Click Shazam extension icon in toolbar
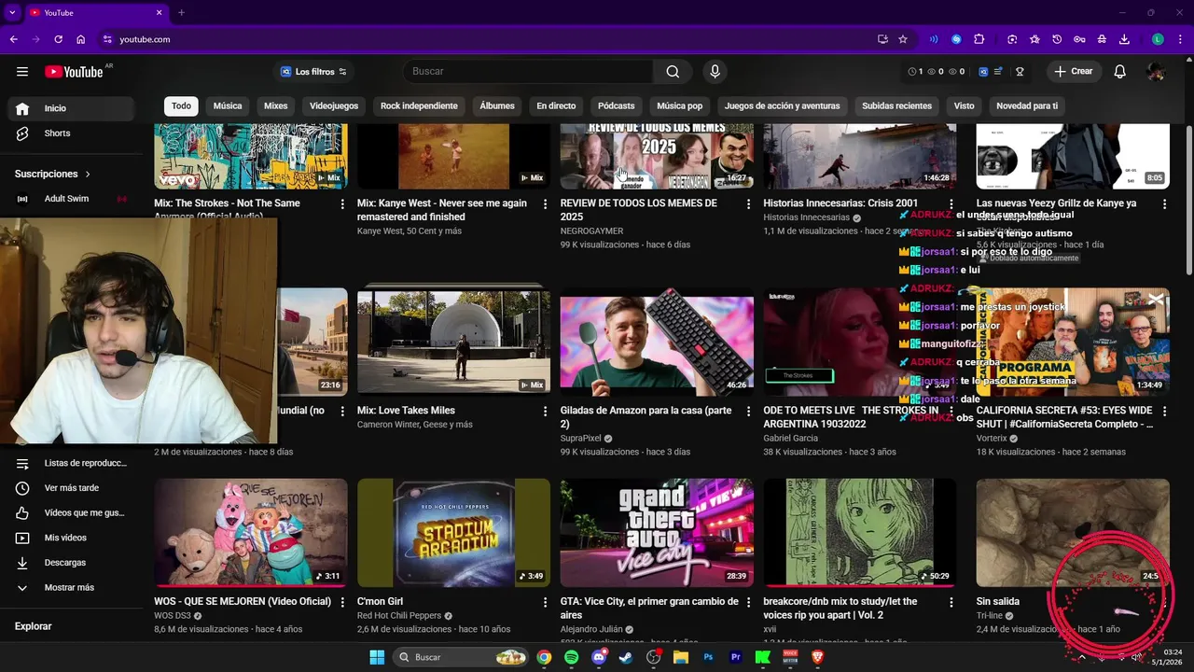The image size is (1194, 672). tap(956, 39)
